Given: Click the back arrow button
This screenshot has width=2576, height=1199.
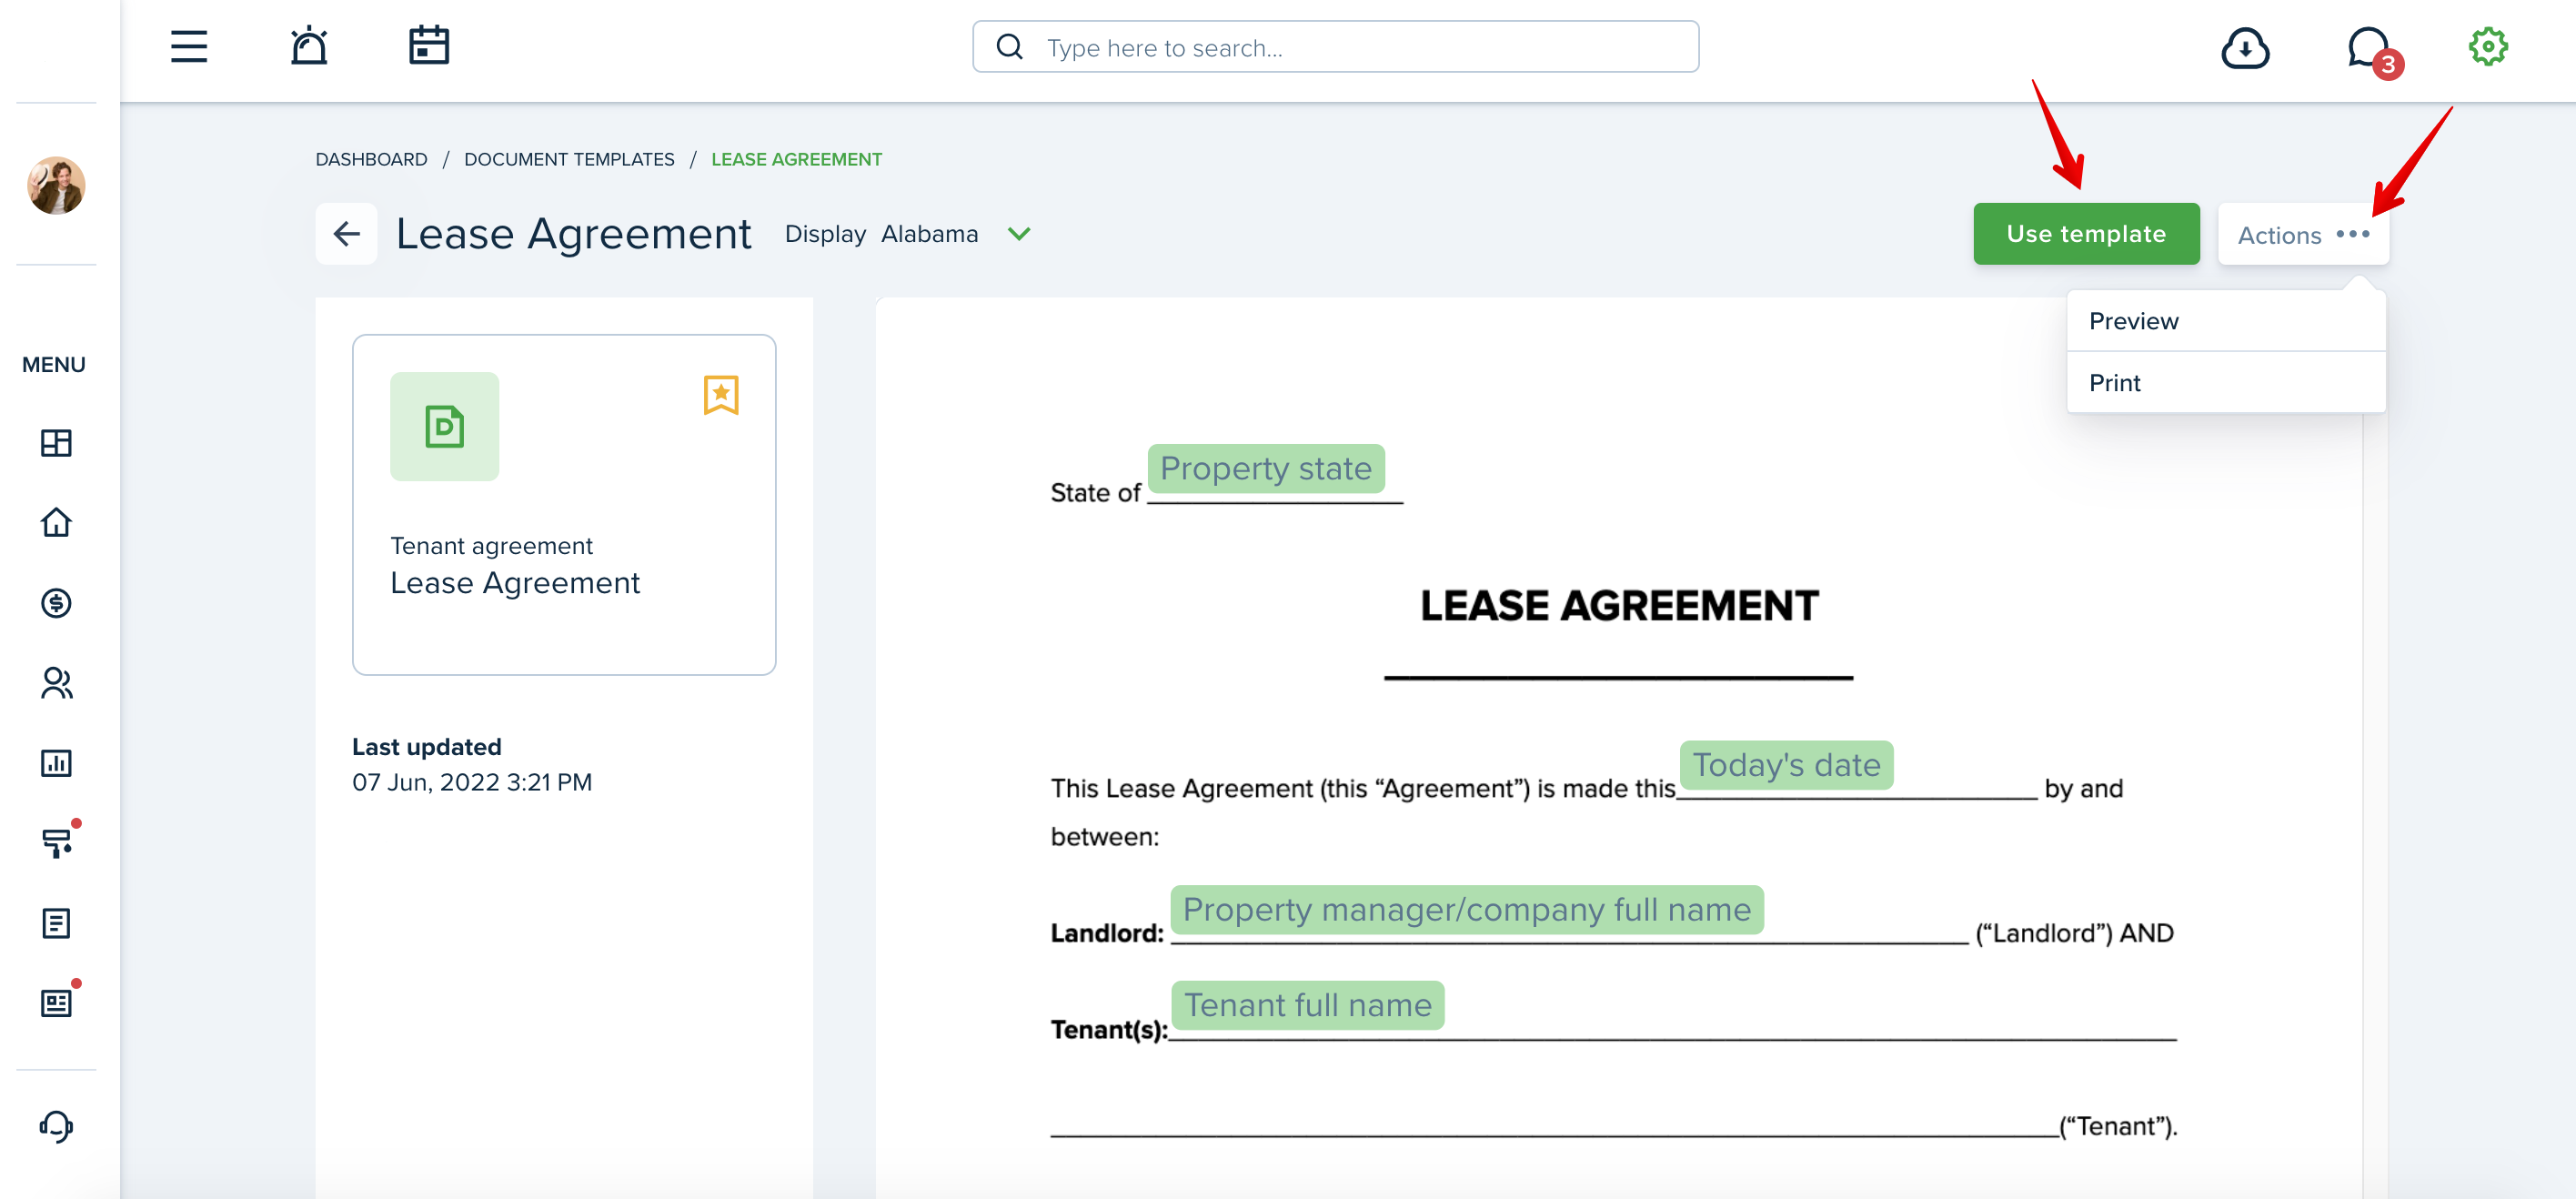Looking at the screenshot, I should 346,234.
